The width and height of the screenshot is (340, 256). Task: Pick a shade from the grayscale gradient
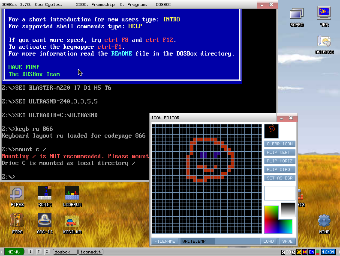pos(288,210)
